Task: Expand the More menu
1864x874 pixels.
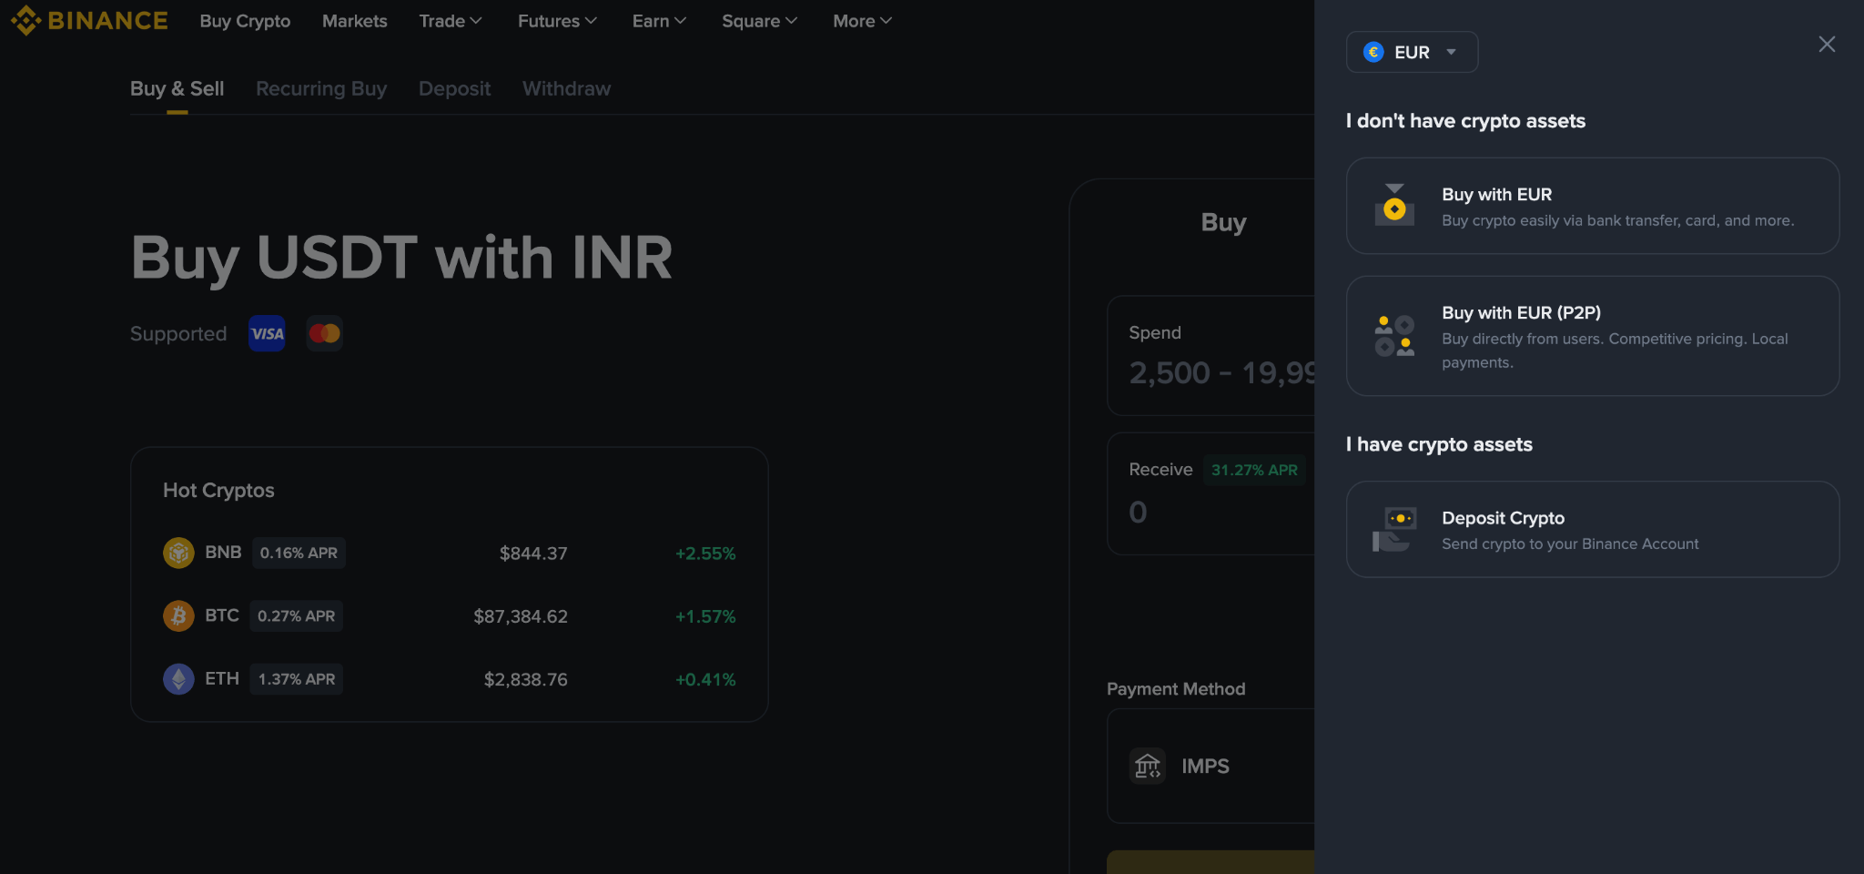Action: click(x=862, y=21)
